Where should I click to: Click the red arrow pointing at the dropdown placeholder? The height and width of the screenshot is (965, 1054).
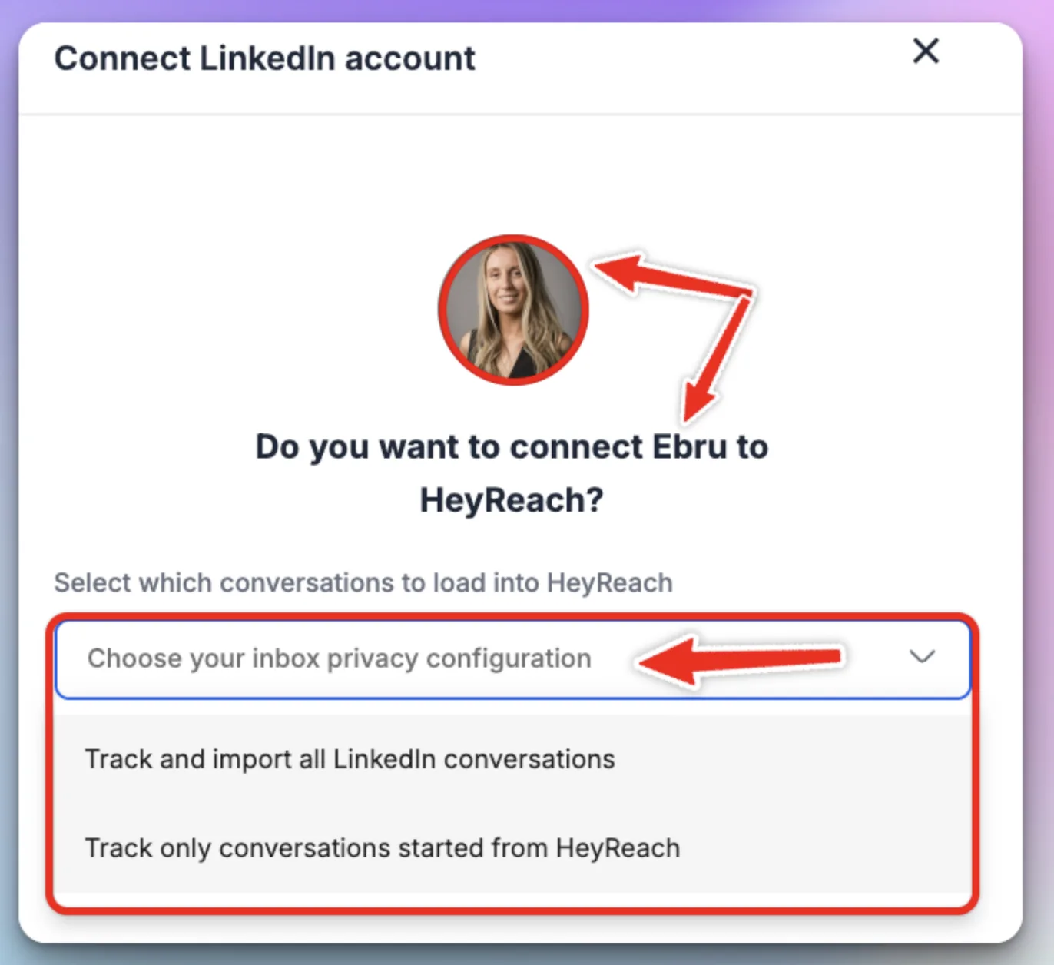(x=740, y=660)
